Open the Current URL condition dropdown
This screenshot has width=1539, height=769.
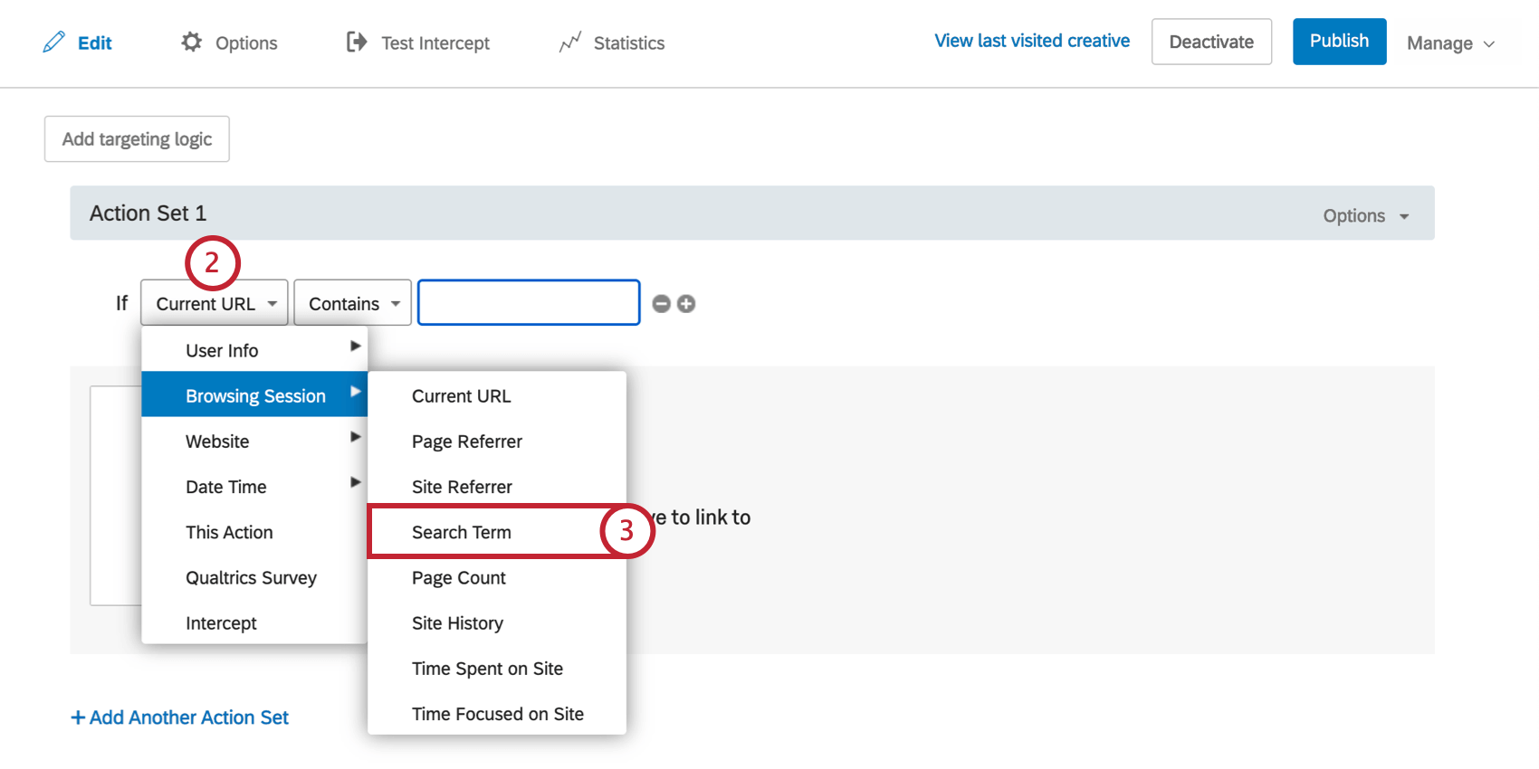pos(215,303)
